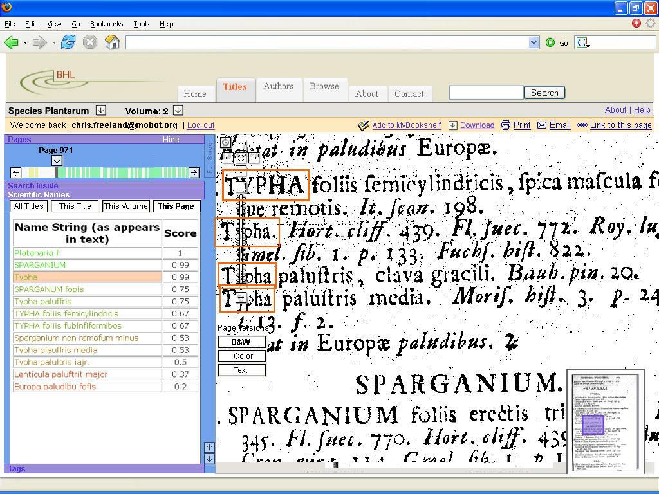Image resolution: width=659 pixels, height=494 pixels.
Task: Open the Download link
Action: [477, 125]
